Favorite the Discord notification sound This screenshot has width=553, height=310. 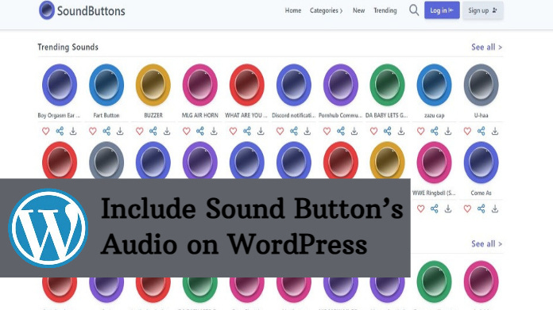click(280, 132)
